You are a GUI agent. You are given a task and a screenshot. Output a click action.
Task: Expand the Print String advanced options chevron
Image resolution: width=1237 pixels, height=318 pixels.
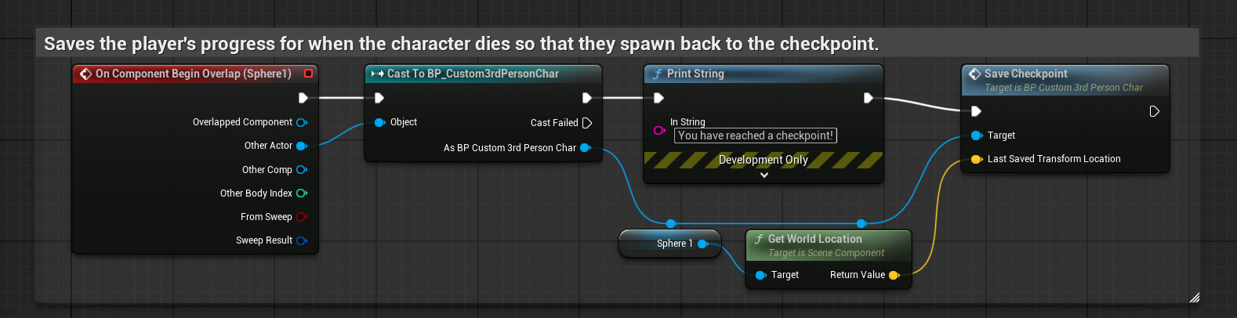(764, 175)
